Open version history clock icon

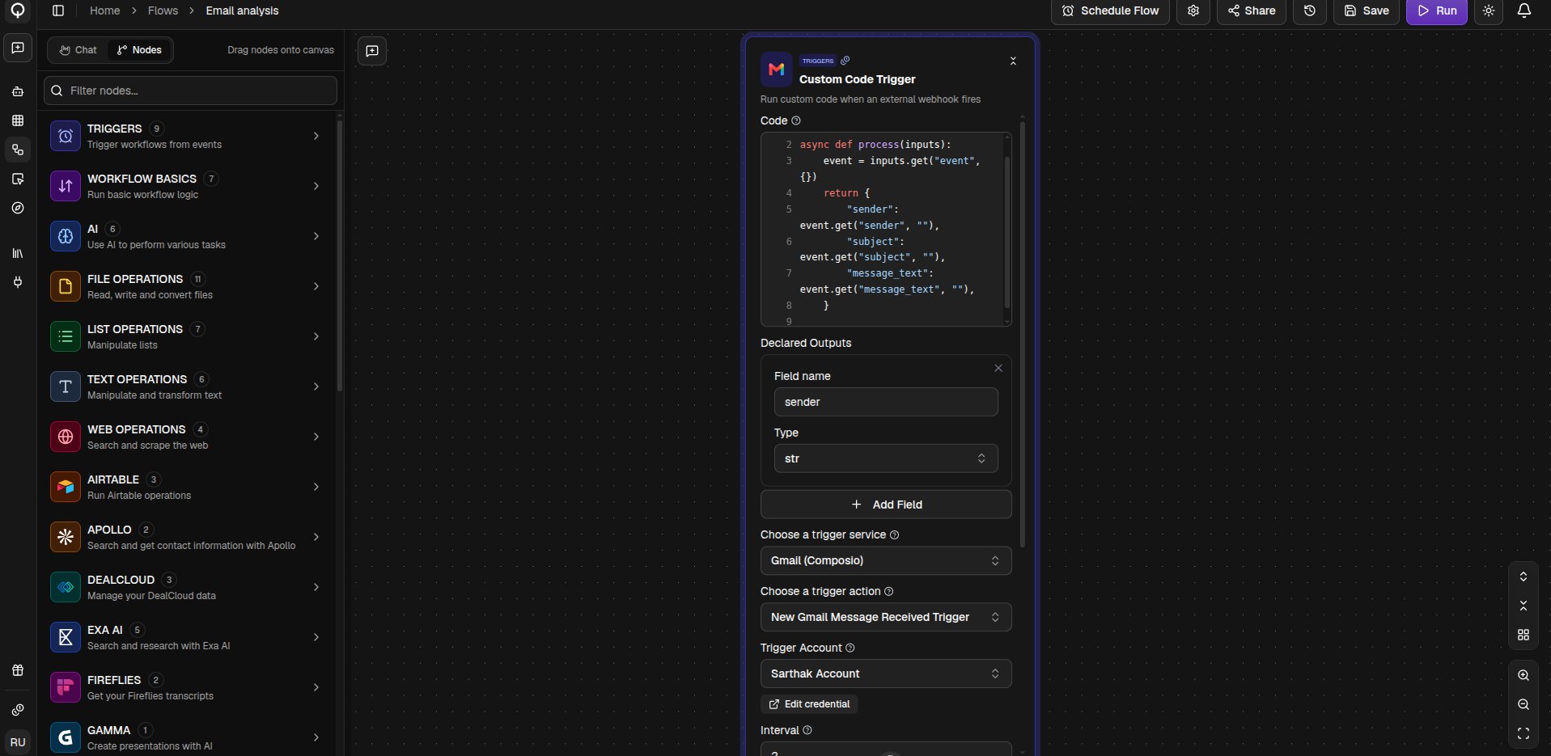1310,11
